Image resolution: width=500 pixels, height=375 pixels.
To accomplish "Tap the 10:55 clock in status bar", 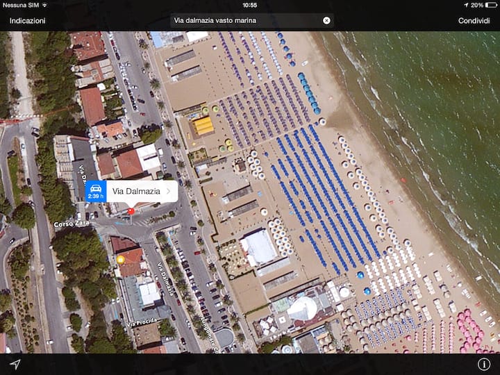I will tap(250, 5).
